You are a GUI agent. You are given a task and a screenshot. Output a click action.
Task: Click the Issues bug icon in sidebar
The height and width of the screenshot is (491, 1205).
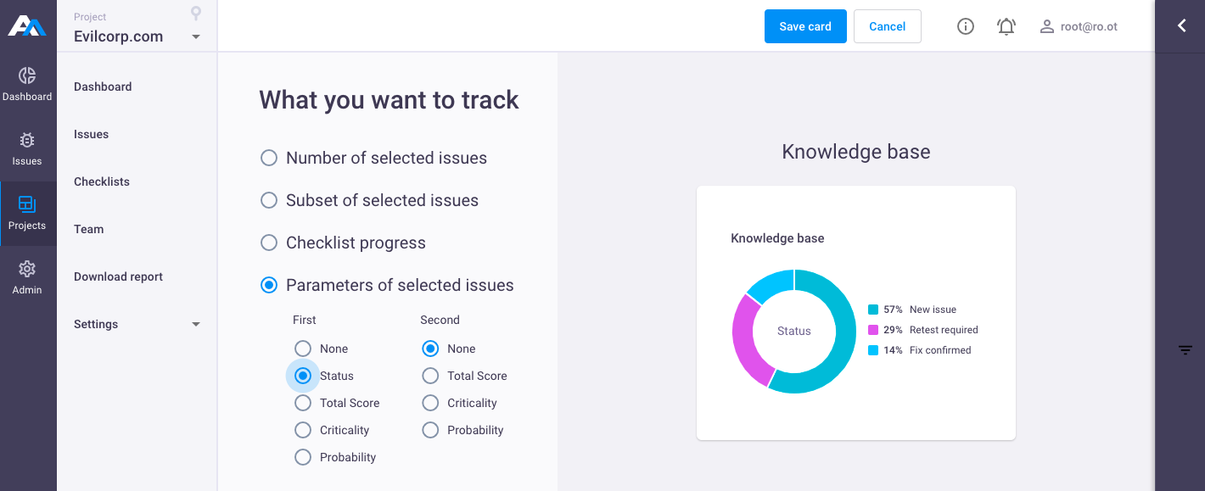coord(27,141)
